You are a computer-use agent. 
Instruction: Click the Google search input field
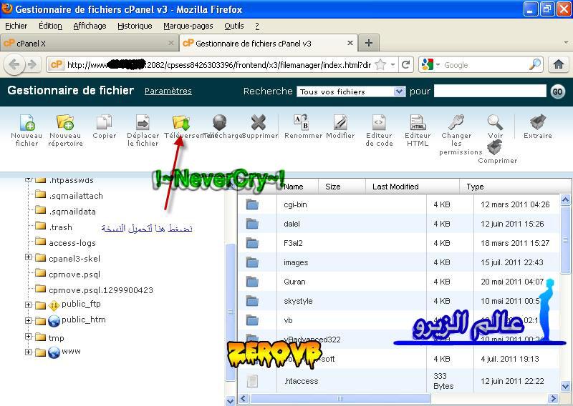[485, 65]
